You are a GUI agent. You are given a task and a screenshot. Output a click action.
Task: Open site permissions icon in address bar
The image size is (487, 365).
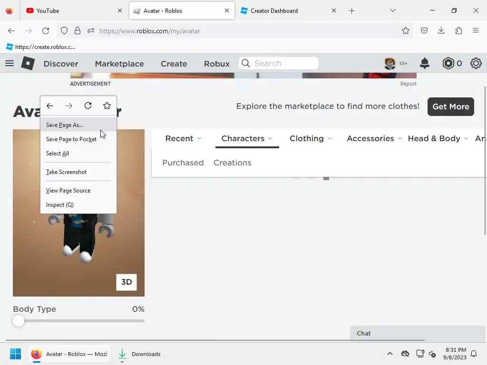coord(91,31)
